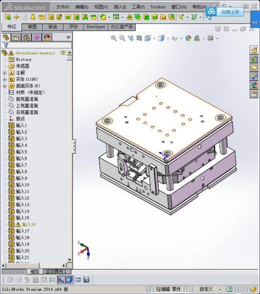Click the tree scrollbar down arrow
This screenshot has width=260, height=294.
click(x=69, y=260)
